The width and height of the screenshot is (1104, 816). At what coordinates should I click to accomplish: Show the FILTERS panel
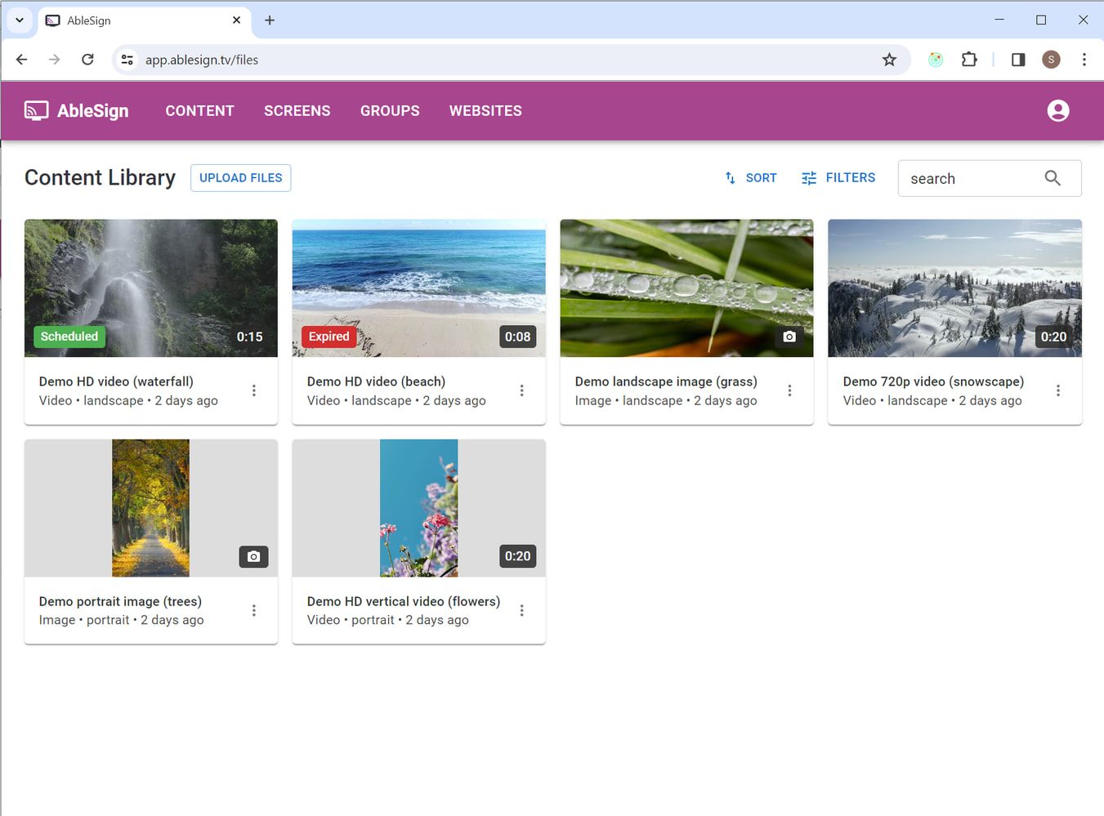[x=838, y=178]
